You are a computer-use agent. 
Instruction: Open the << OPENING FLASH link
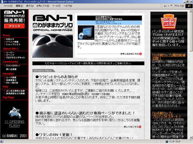tap(14, 124)
